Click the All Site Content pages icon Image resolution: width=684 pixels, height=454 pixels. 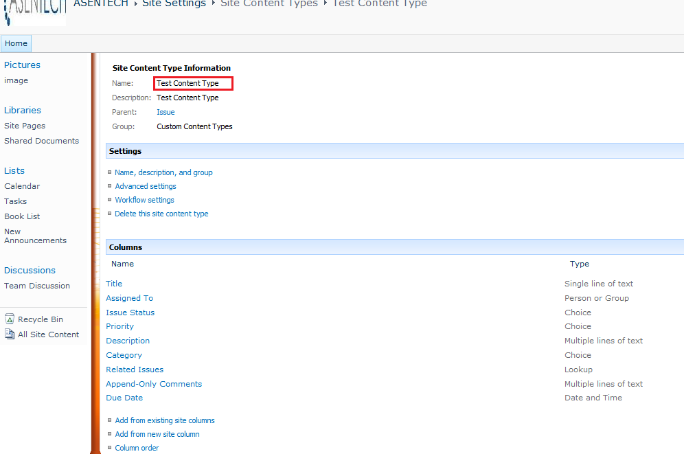(10, 334)
